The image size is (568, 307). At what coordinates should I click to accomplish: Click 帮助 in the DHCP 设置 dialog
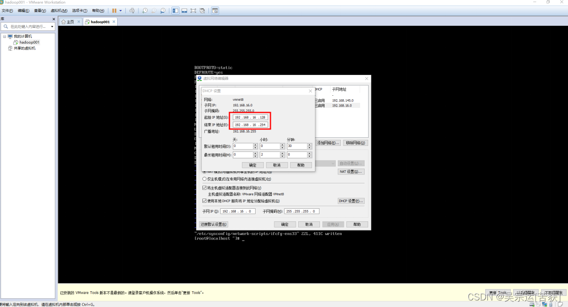[x=301, y=165]
